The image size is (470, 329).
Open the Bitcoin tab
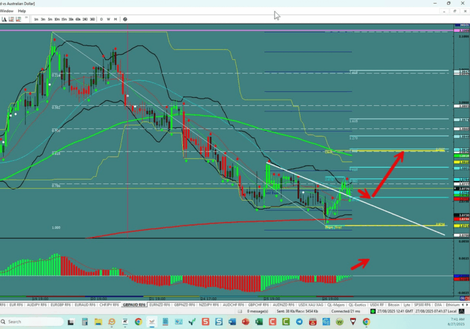coord(394,305)
